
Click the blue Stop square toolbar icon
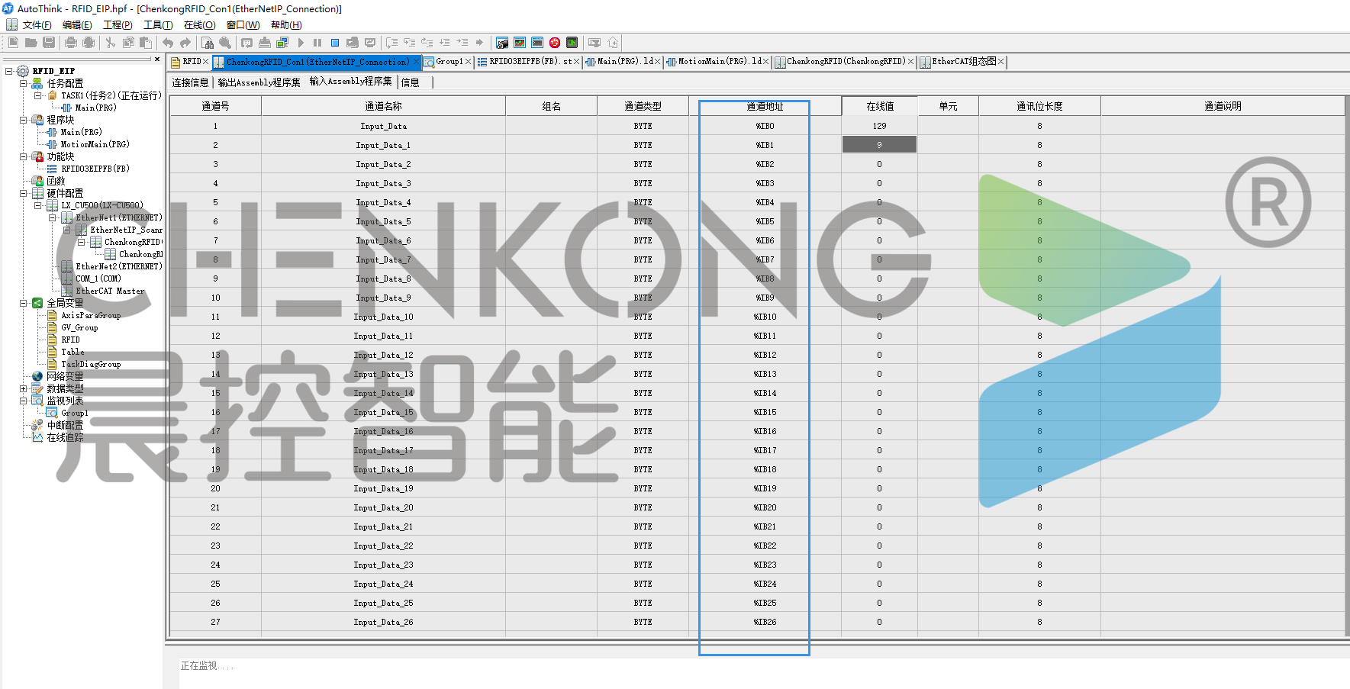(335, 43)
